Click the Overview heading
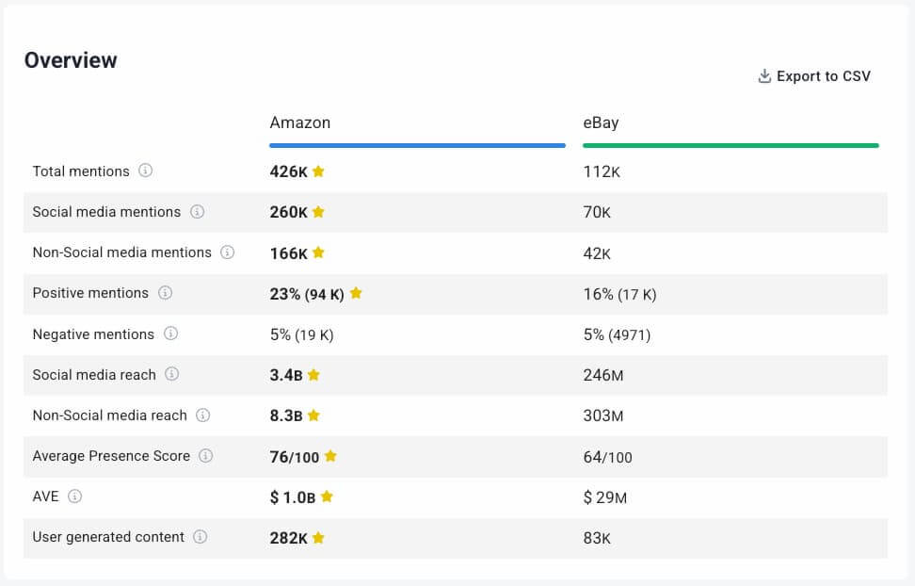Viewport: 915px width, 586px height. [x=71, y=60]
